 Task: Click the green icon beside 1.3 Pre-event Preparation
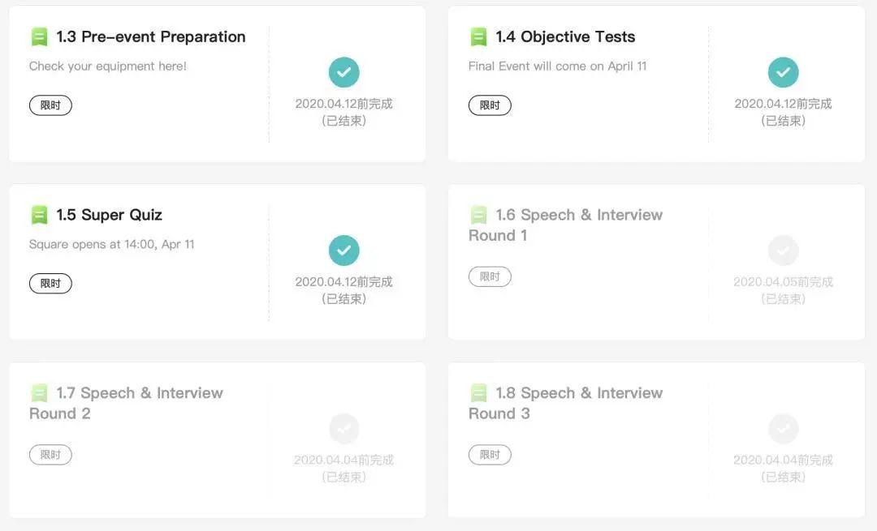39,37
